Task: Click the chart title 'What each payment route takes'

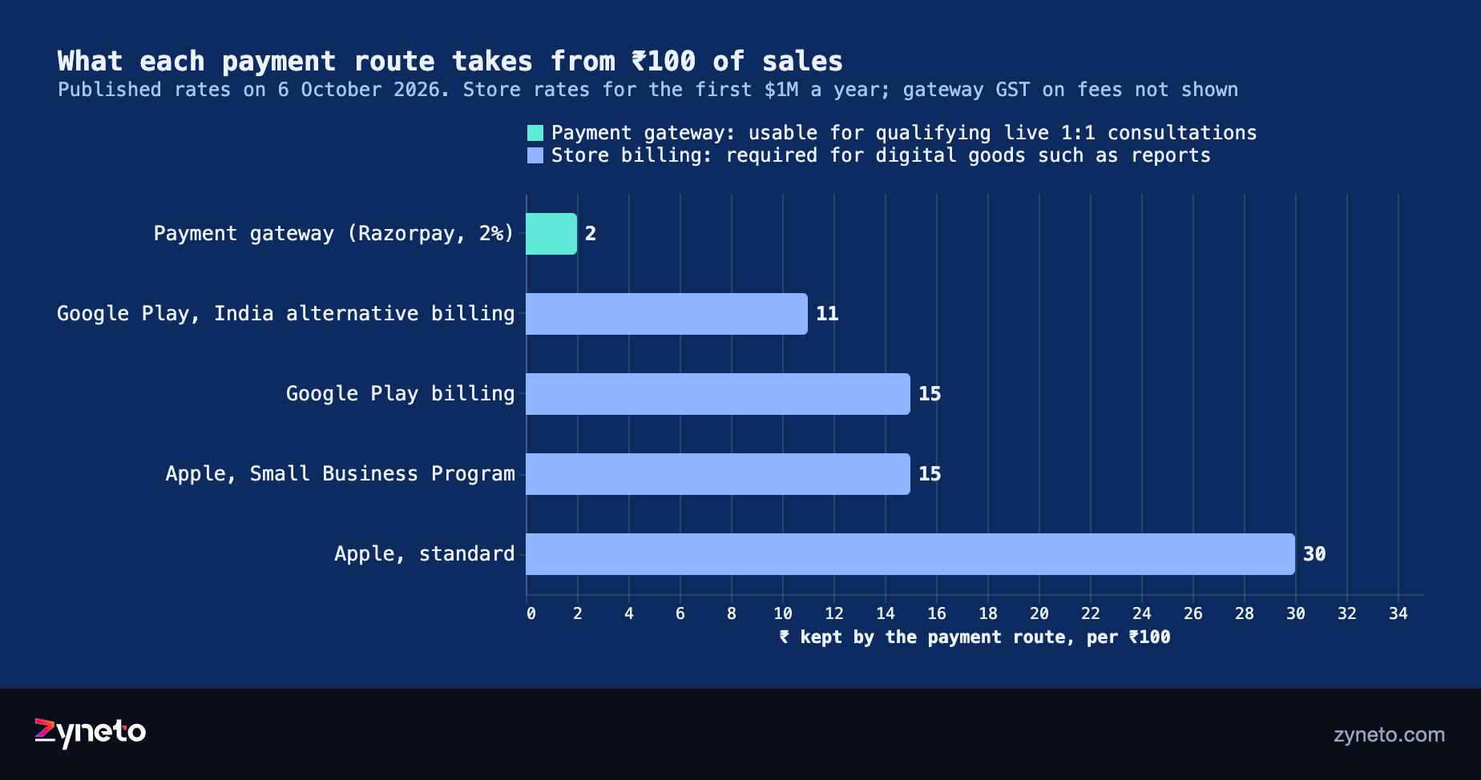Action: [295, 61]
